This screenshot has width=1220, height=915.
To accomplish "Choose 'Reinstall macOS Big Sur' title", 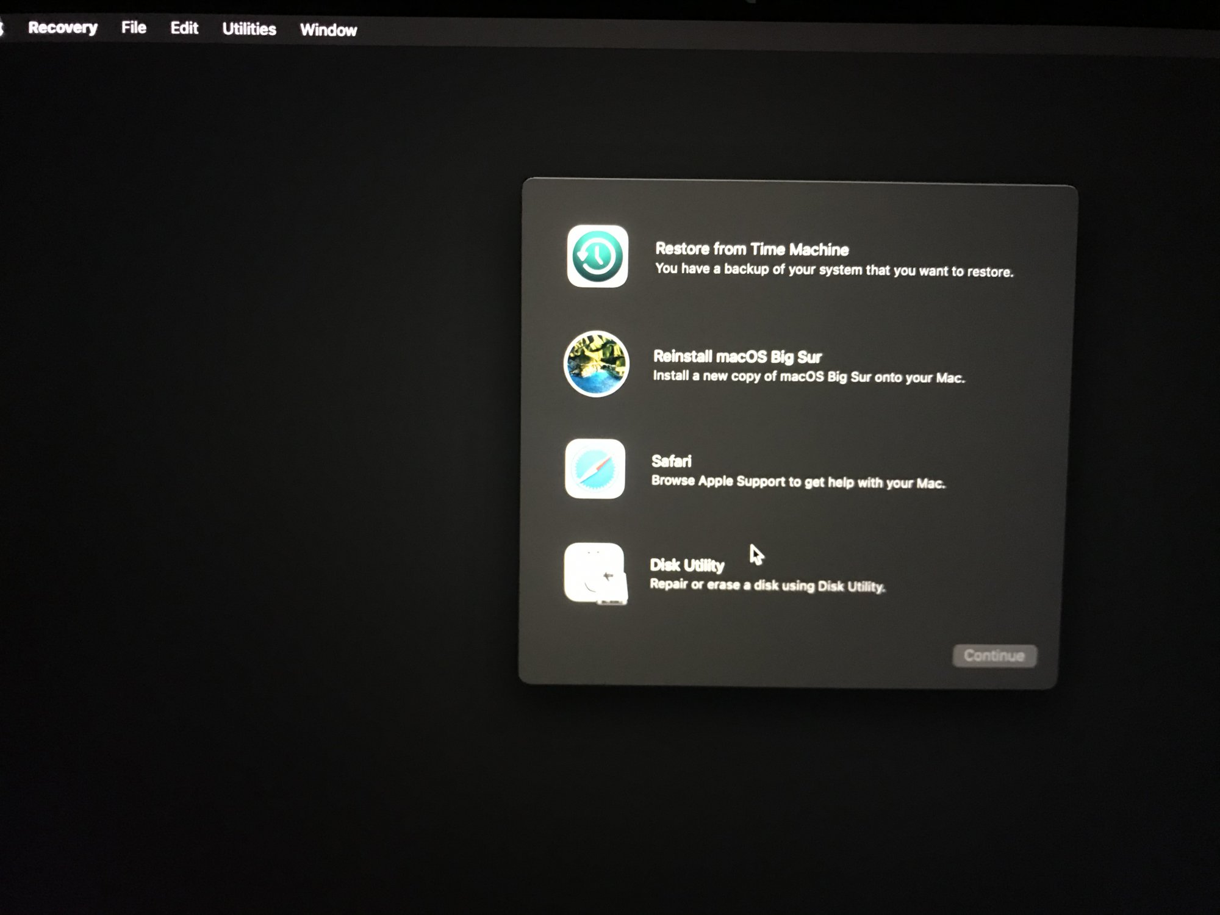I will tap(737, 356).
